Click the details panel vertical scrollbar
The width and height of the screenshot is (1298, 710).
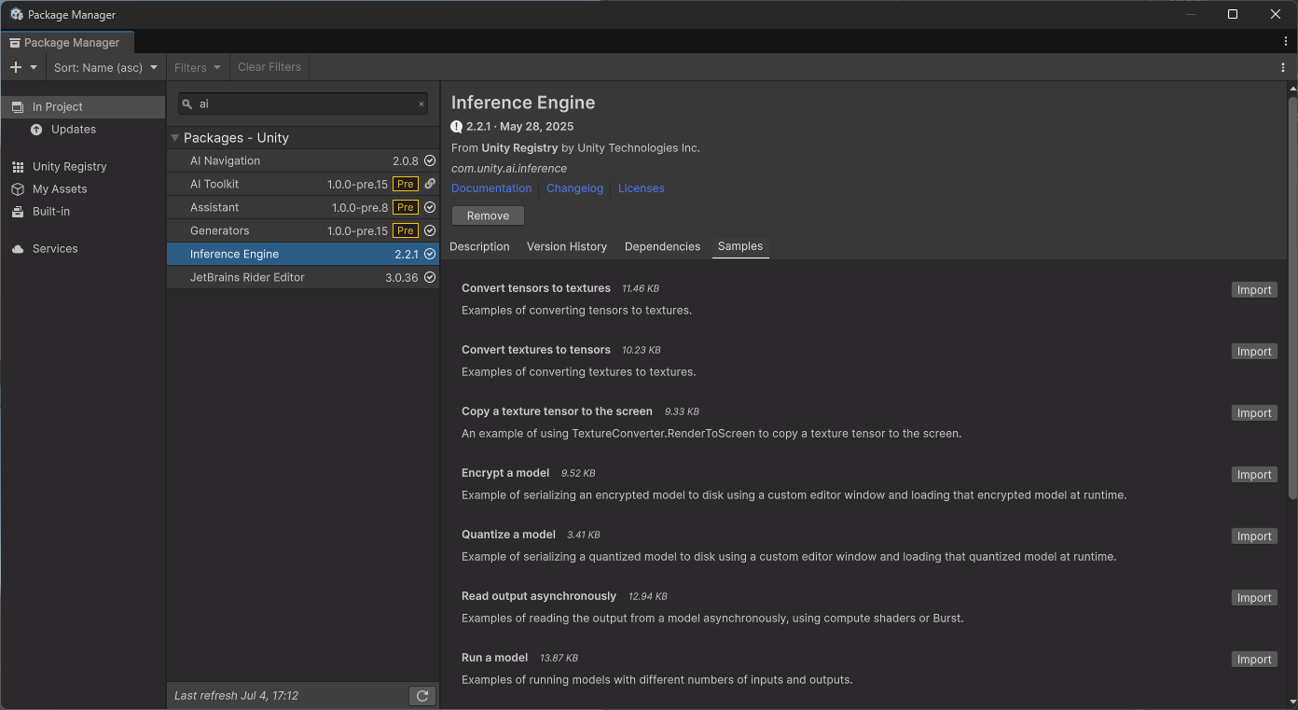coord(1291,299)
